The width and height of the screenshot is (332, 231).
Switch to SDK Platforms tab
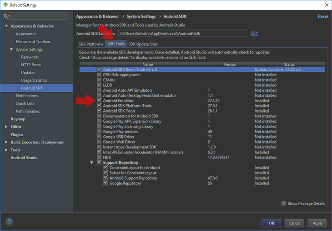tap(91, 44)
